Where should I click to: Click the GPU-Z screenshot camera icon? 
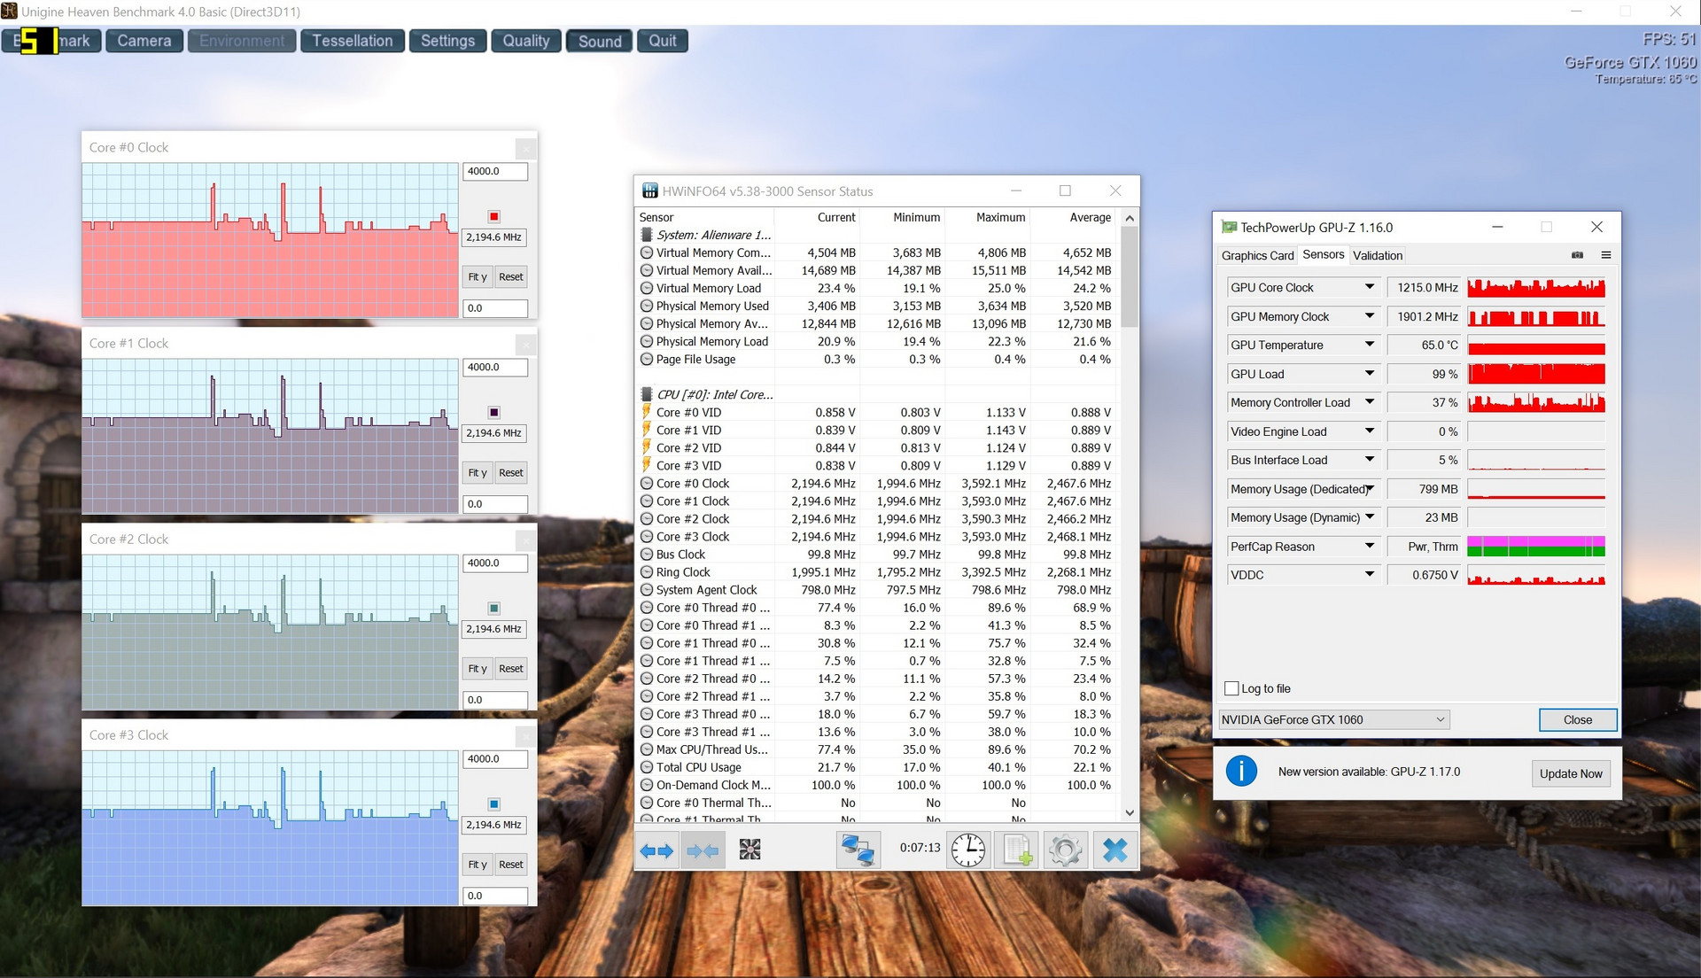tap(1577, 255)
